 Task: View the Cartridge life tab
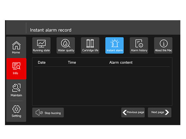pos(90,45)
